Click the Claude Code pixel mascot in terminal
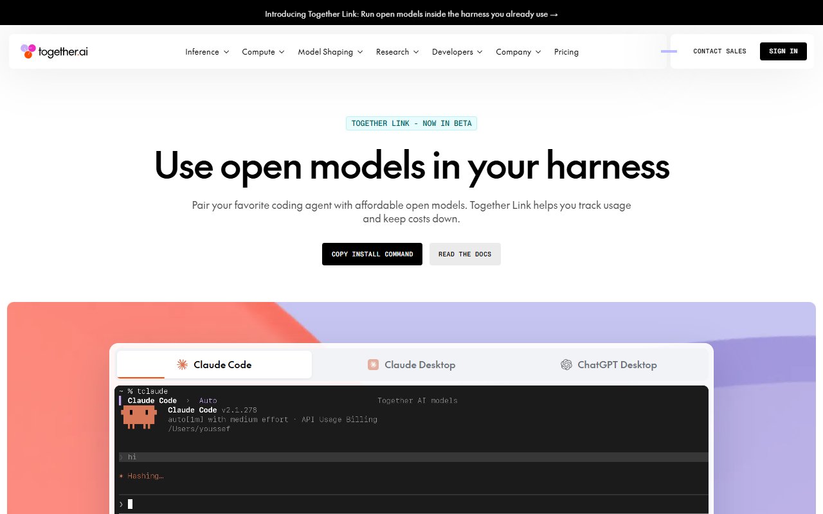The height and width of the screenshot is (514, 823). pos(139,418)
